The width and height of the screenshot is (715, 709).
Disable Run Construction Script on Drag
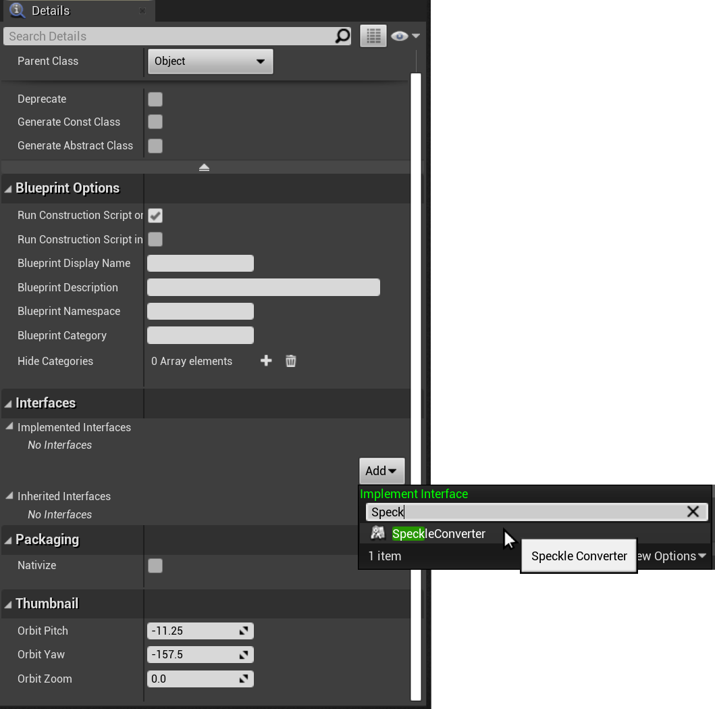click(155, 215)
